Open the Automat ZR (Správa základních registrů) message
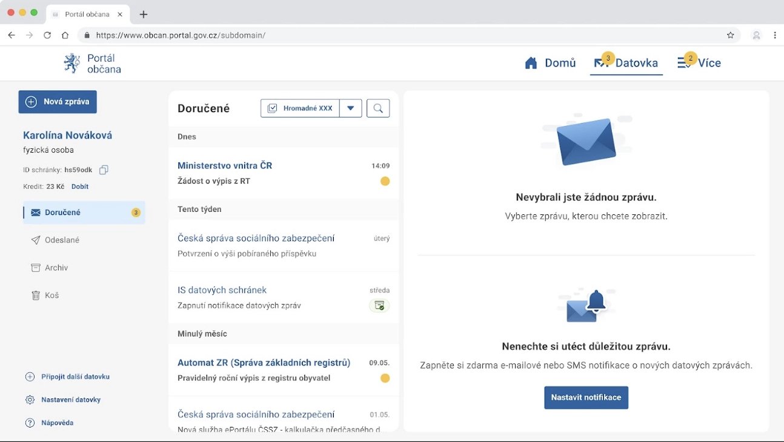The image size is (784, 442). tap(284, 371)
